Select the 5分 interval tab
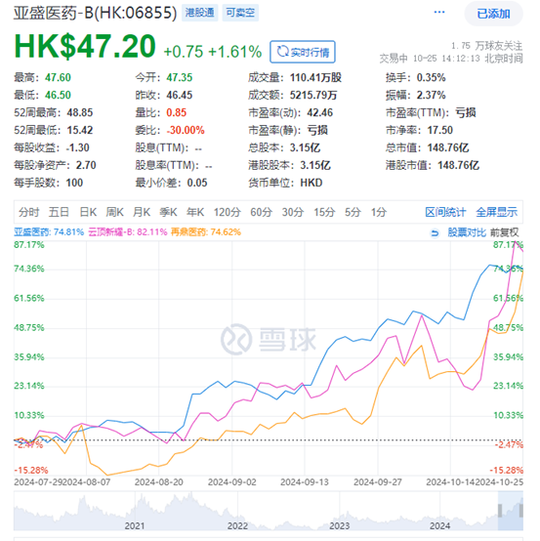The width and height of the screenshot is (540, 541). tap(353, 212)
